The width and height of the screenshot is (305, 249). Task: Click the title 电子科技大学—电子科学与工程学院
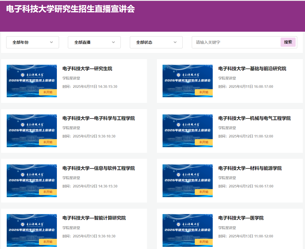point(99,118)
